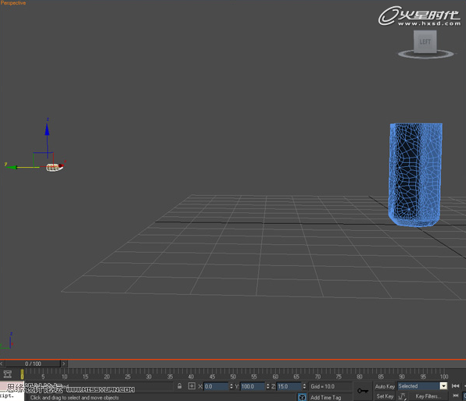Click the large Set Keys key icon

point(363,391)
